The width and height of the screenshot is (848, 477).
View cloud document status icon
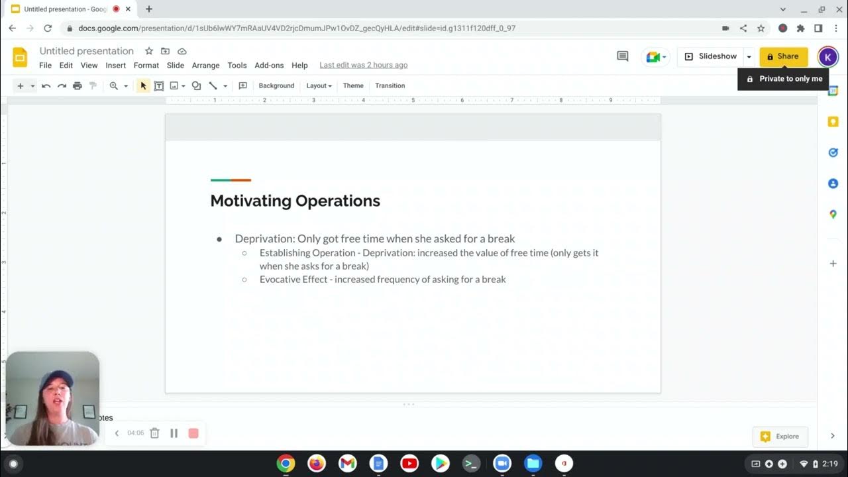[182, 51]
